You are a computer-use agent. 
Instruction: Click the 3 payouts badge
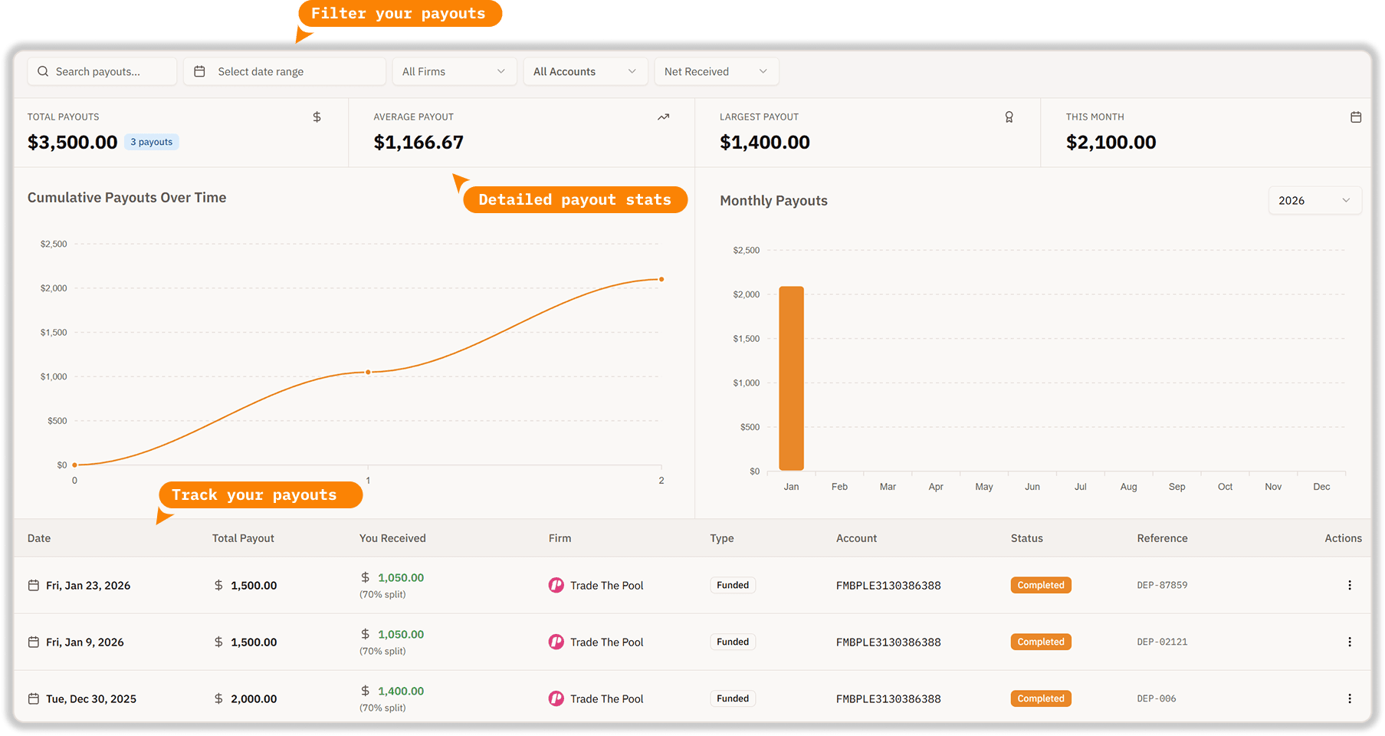(x=151, y=142)
